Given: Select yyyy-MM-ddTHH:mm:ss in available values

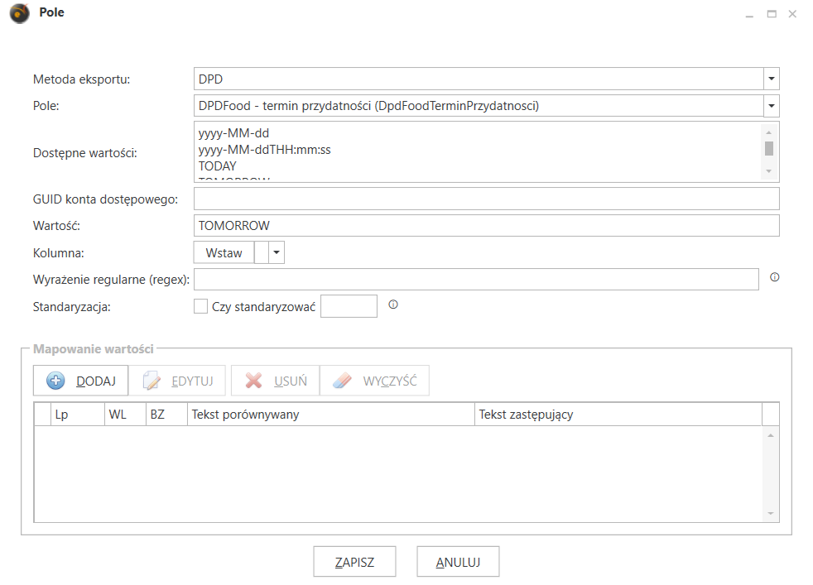Looking at the screenshot, I should (264, 150).
